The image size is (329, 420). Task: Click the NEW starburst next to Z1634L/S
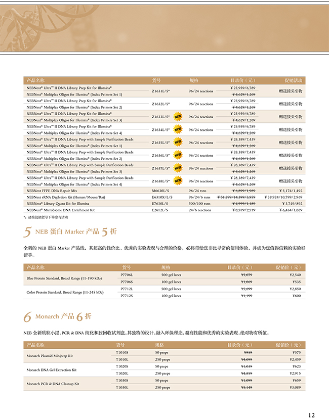tap(178, 129)
